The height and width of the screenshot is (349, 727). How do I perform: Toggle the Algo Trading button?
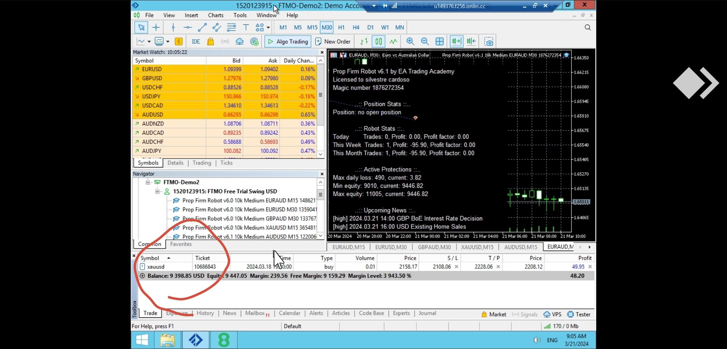tap(288, 42)
